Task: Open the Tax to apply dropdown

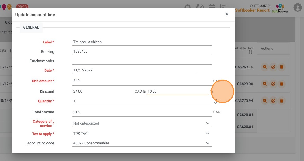Action: pos(142,134)
